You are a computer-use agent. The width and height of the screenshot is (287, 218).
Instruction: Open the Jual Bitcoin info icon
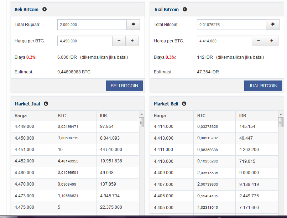coord(185,9)
